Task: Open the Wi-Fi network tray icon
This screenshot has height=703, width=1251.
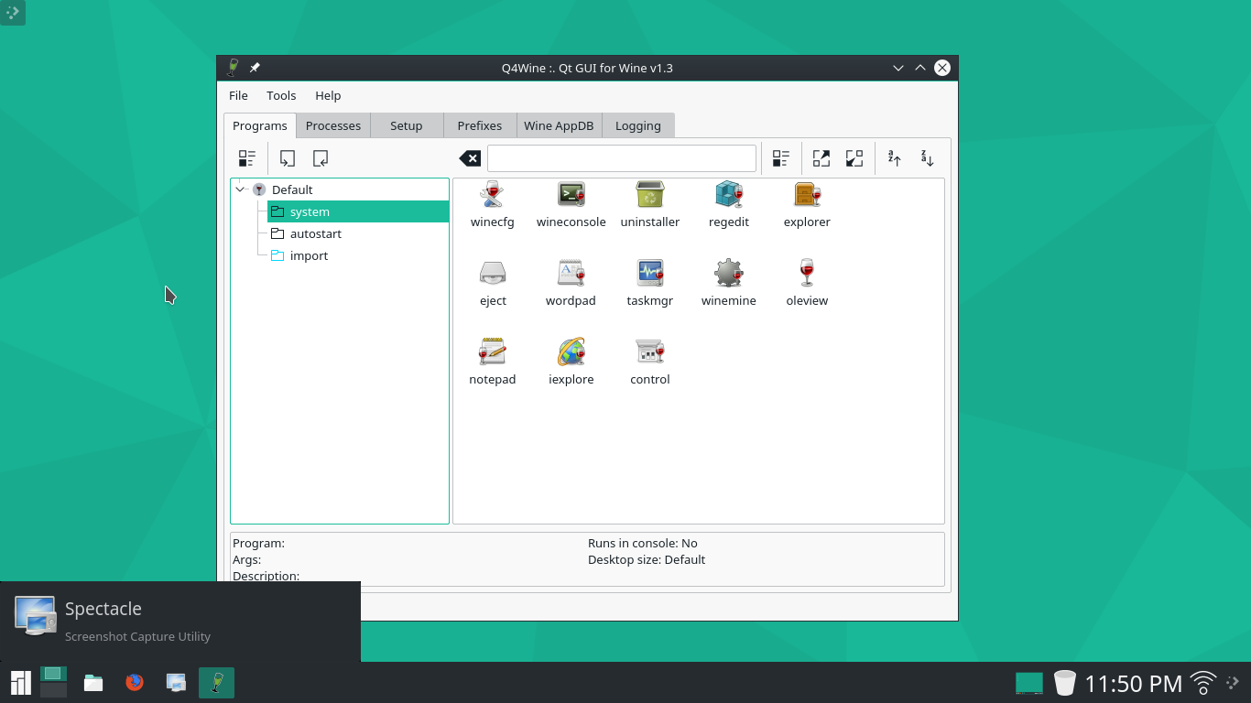Action: point(1203,683)
